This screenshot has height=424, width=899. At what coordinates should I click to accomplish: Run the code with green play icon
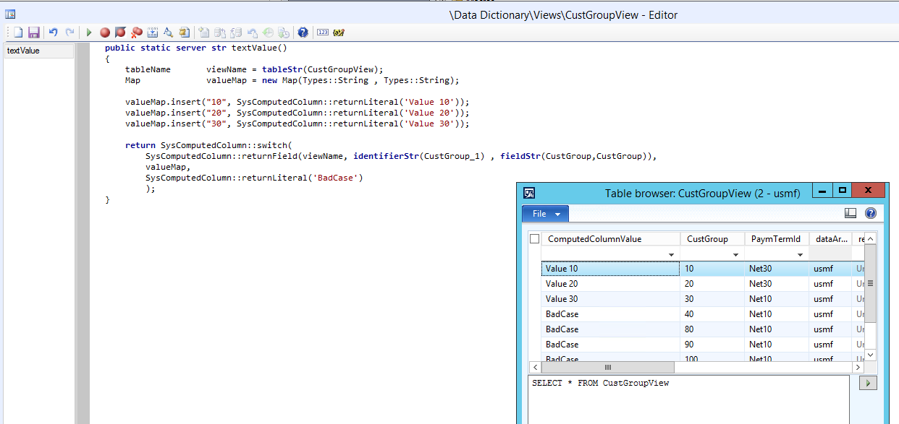click(88, 33)
